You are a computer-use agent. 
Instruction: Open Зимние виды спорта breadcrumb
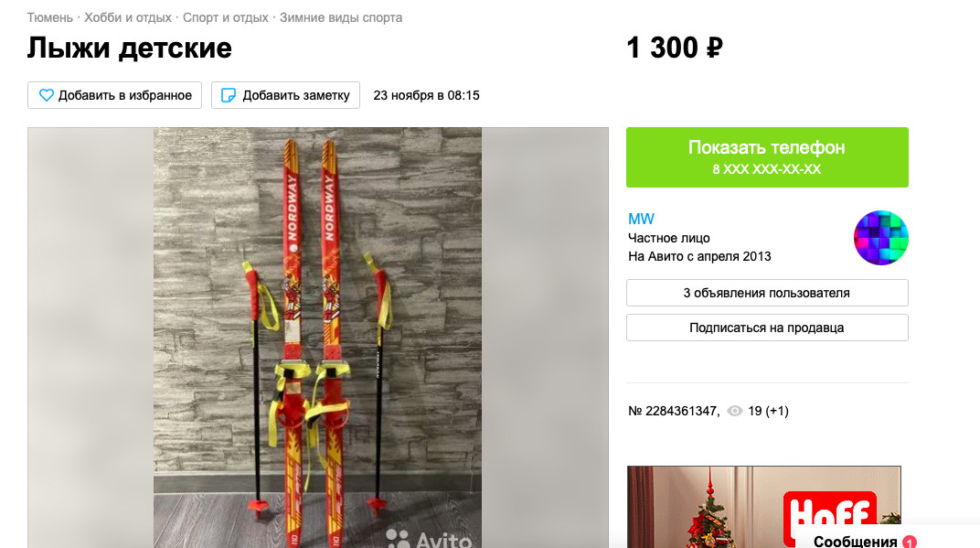click(341, 17)
